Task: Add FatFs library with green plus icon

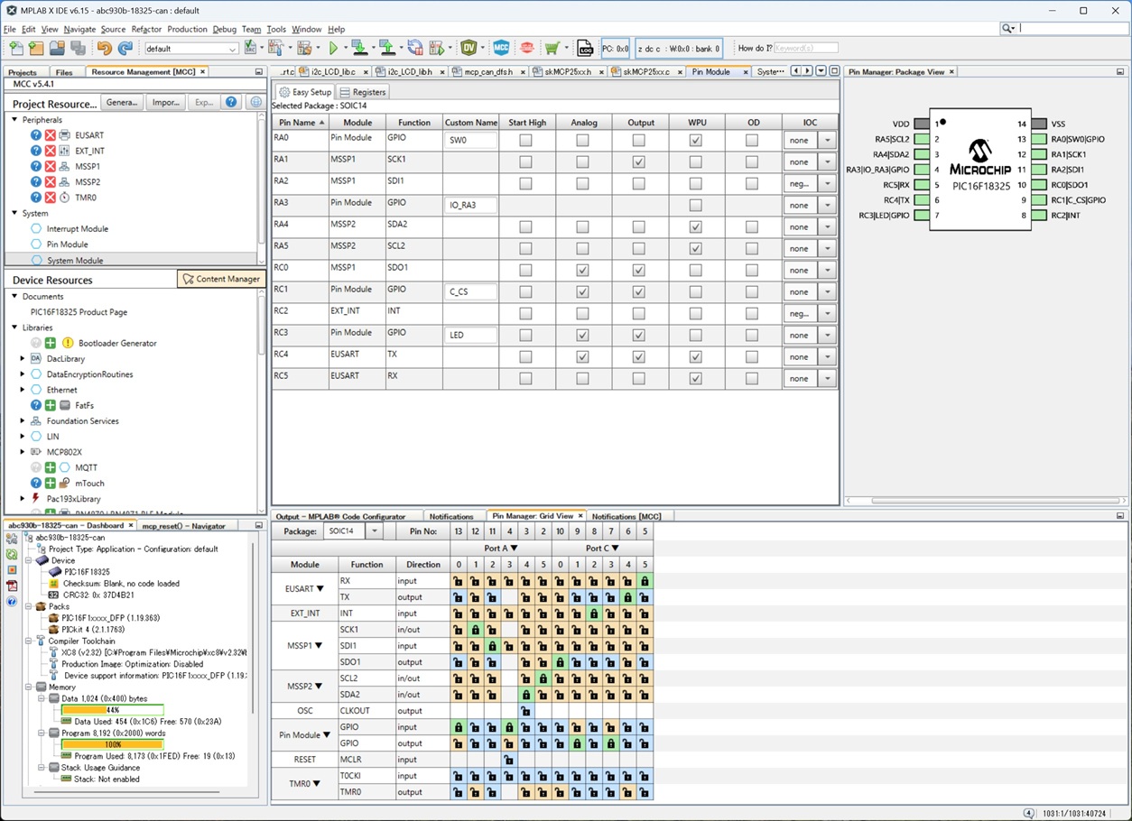Action: tap(51, 405)
